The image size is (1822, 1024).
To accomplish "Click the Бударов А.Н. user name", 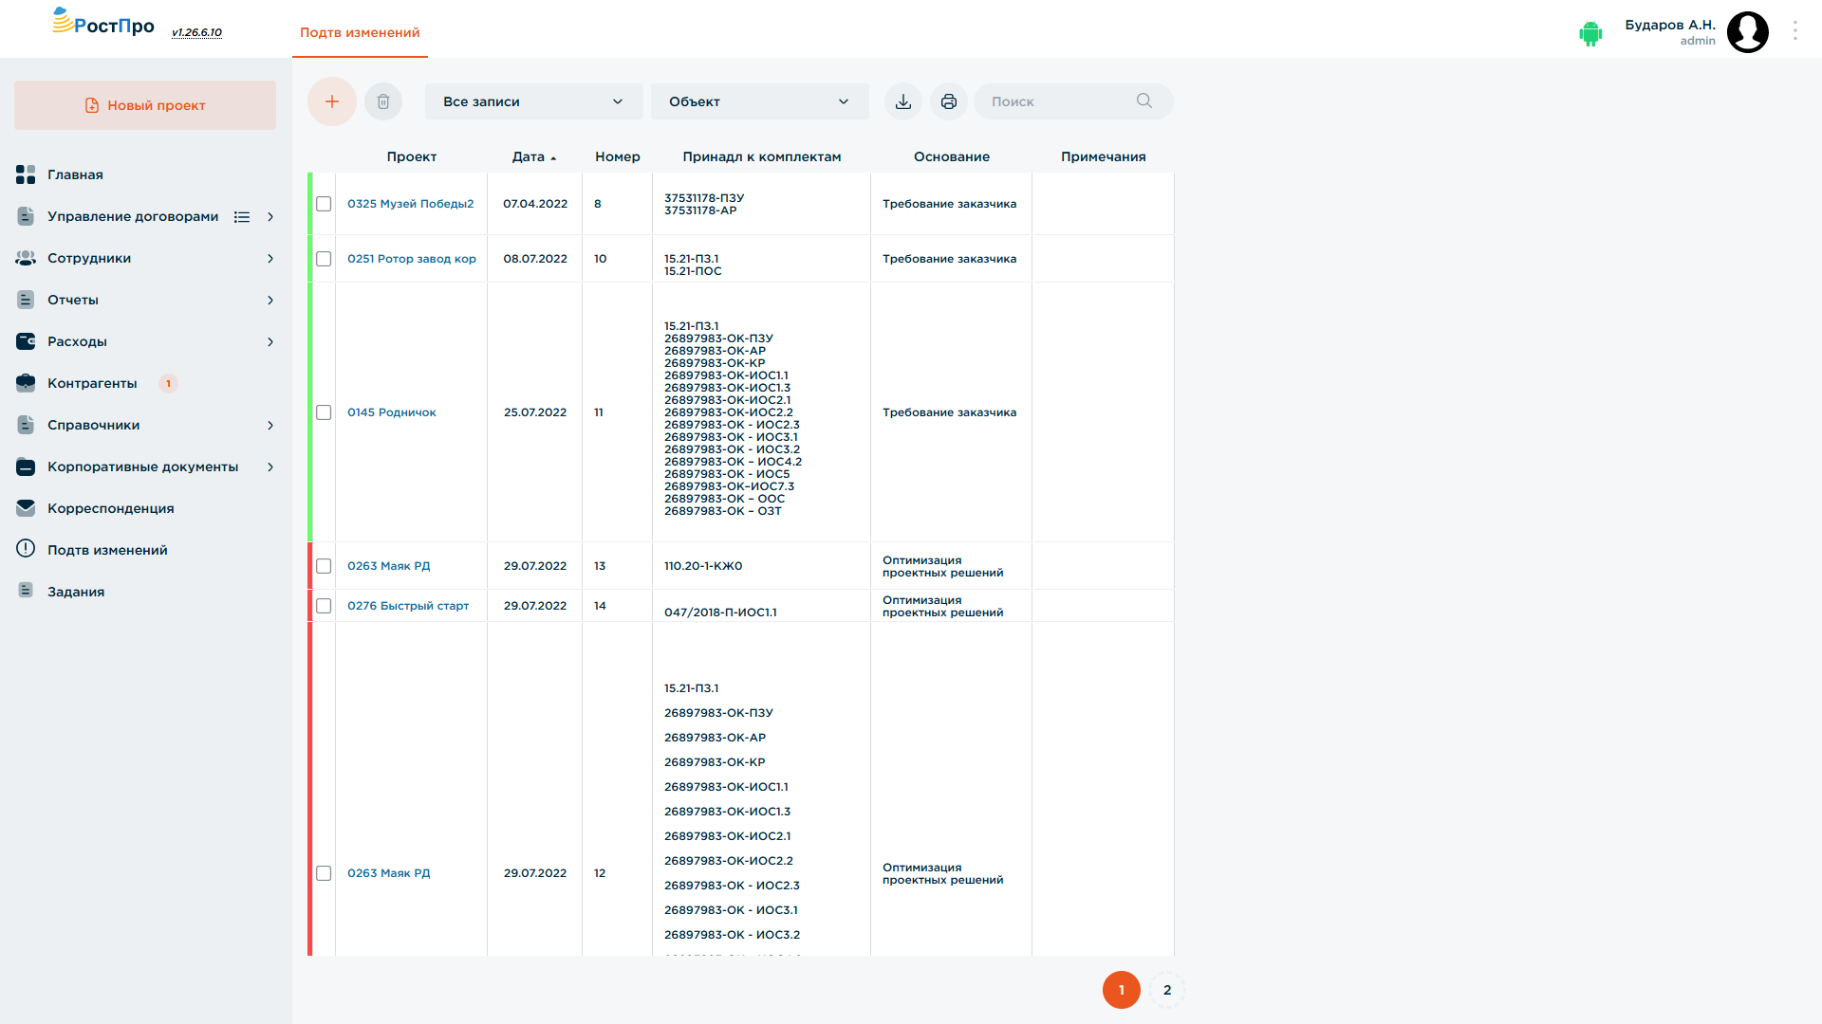I will click(1670, 25).
